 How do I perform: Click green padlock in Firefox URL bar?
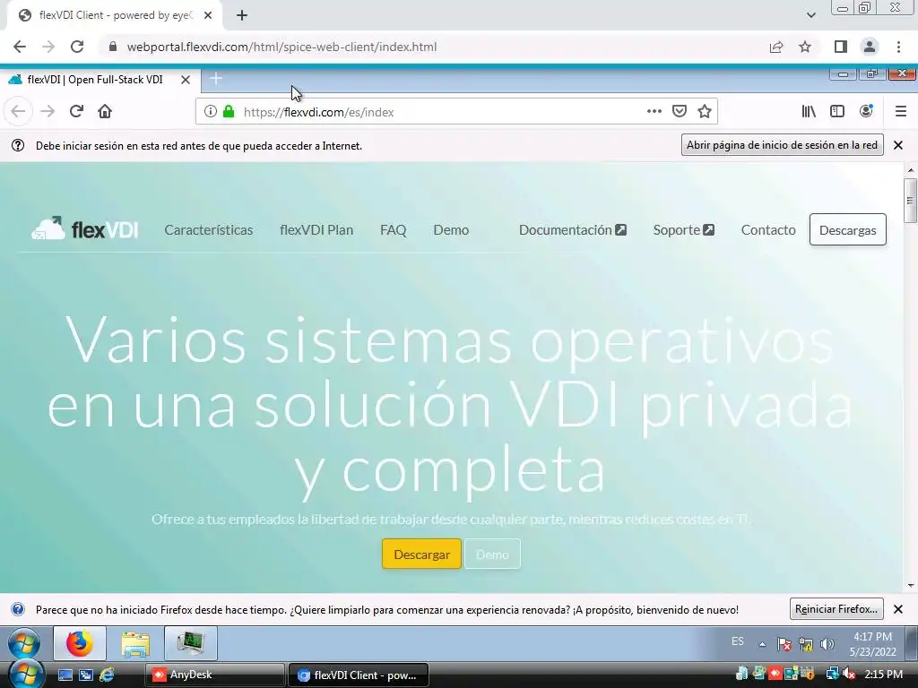coord(229,111)
